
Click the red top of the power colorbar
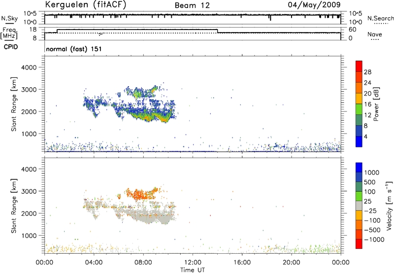pos(359,66)
